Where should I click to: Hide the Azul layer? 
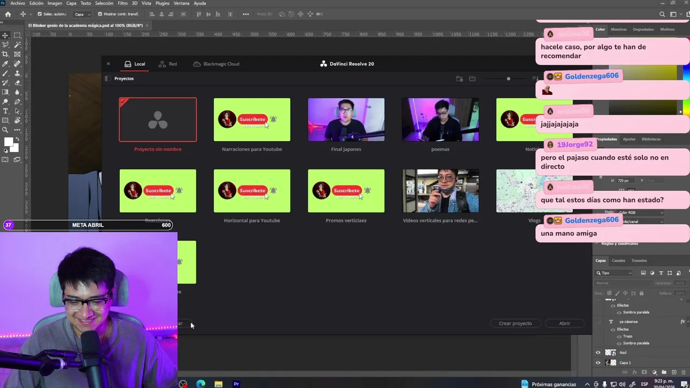[598, 352]
